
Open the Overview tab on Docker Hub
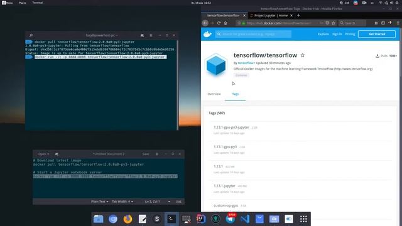point(214,94)
